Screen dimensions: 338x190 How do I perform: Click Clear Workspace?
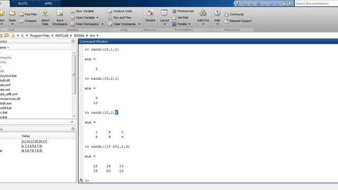(84, 24)
